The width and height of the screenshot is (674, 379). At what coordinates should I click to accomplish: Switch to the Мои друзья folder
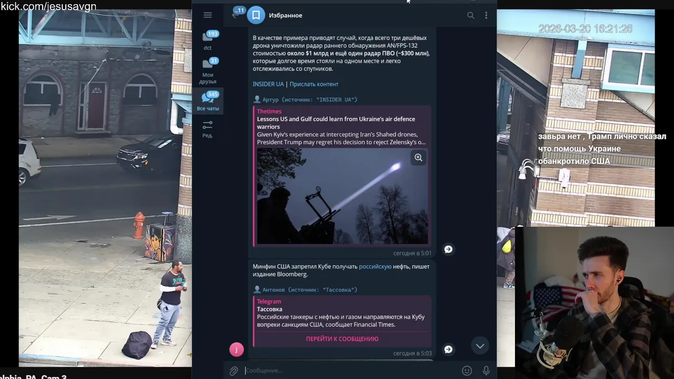pyautogui.click(x=208, y=71)
